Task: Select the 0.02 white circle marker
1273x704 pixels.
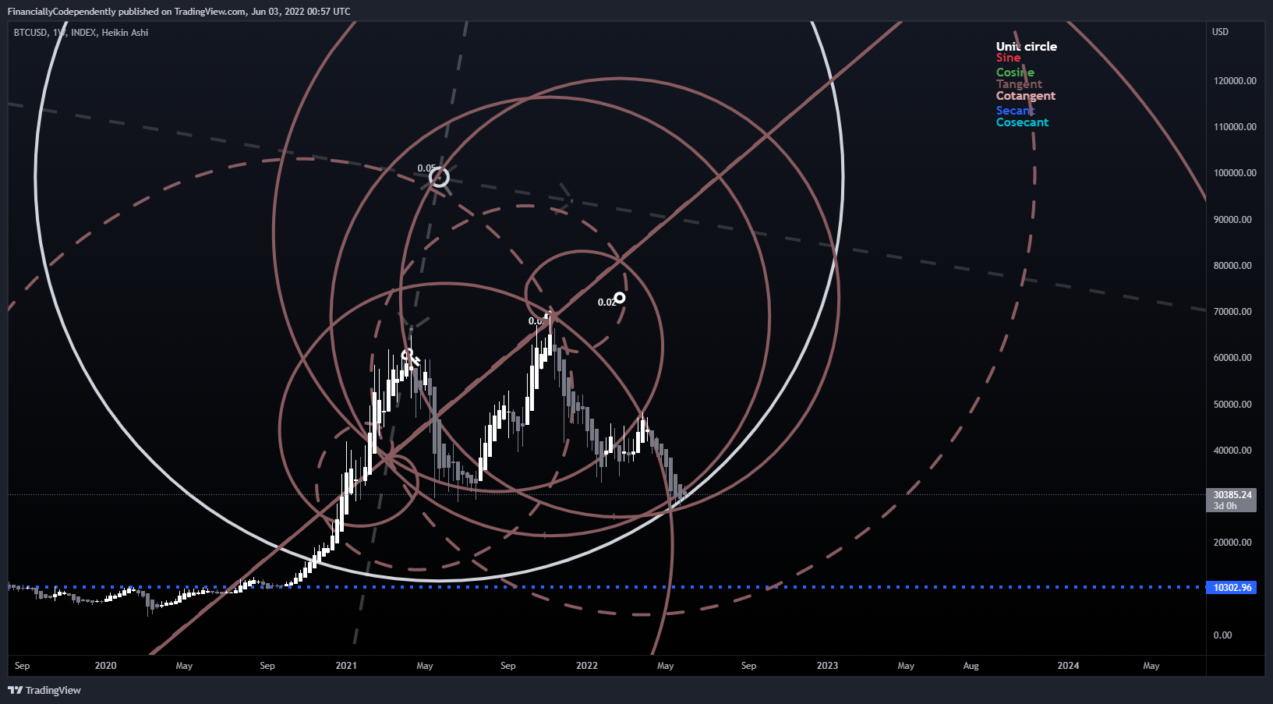Action: coord(620,298)
